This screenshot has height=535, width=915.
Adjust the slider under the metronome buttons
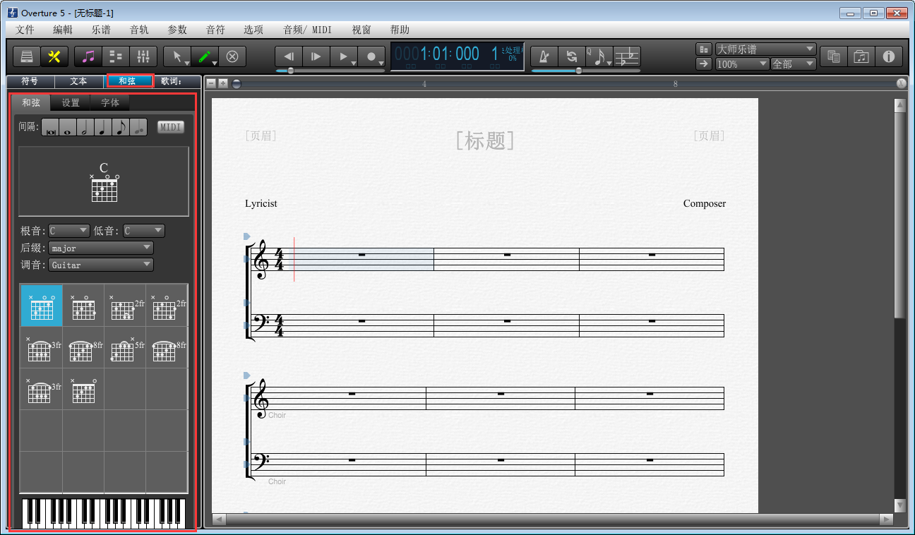pyautogui.click(x=586, y=71)
